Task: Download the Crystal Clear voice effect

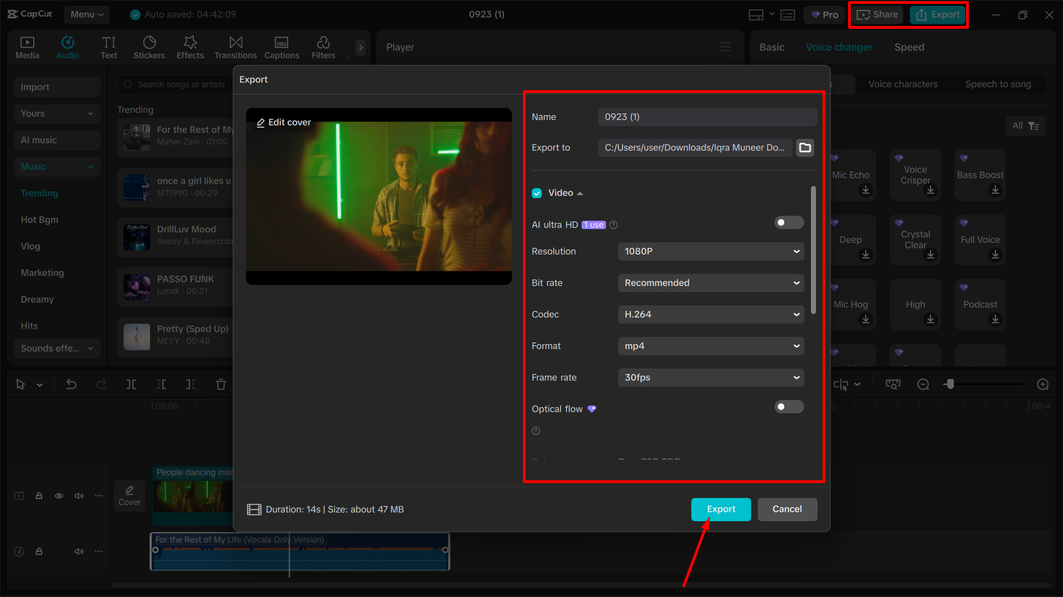Action: [931, 255]
